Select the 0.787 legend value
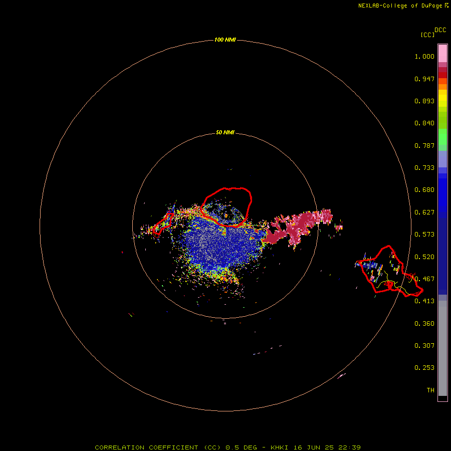 pos(424,145)
